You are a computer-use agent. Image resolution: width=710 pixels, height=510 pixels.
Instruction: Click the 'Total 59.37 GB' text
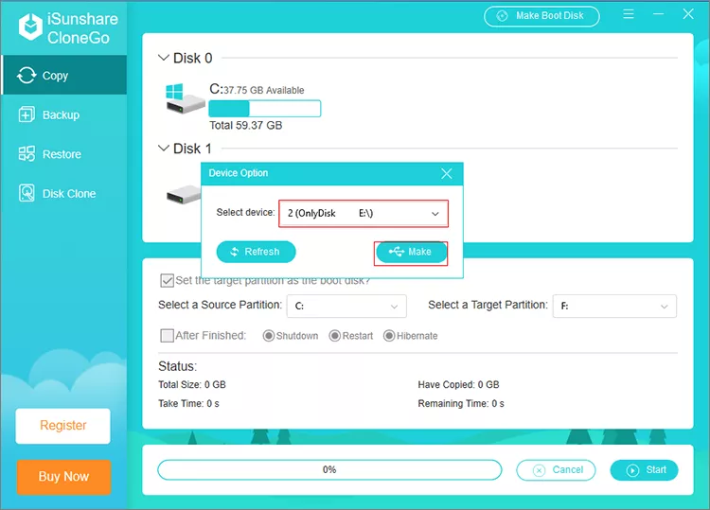coord(245,125)
